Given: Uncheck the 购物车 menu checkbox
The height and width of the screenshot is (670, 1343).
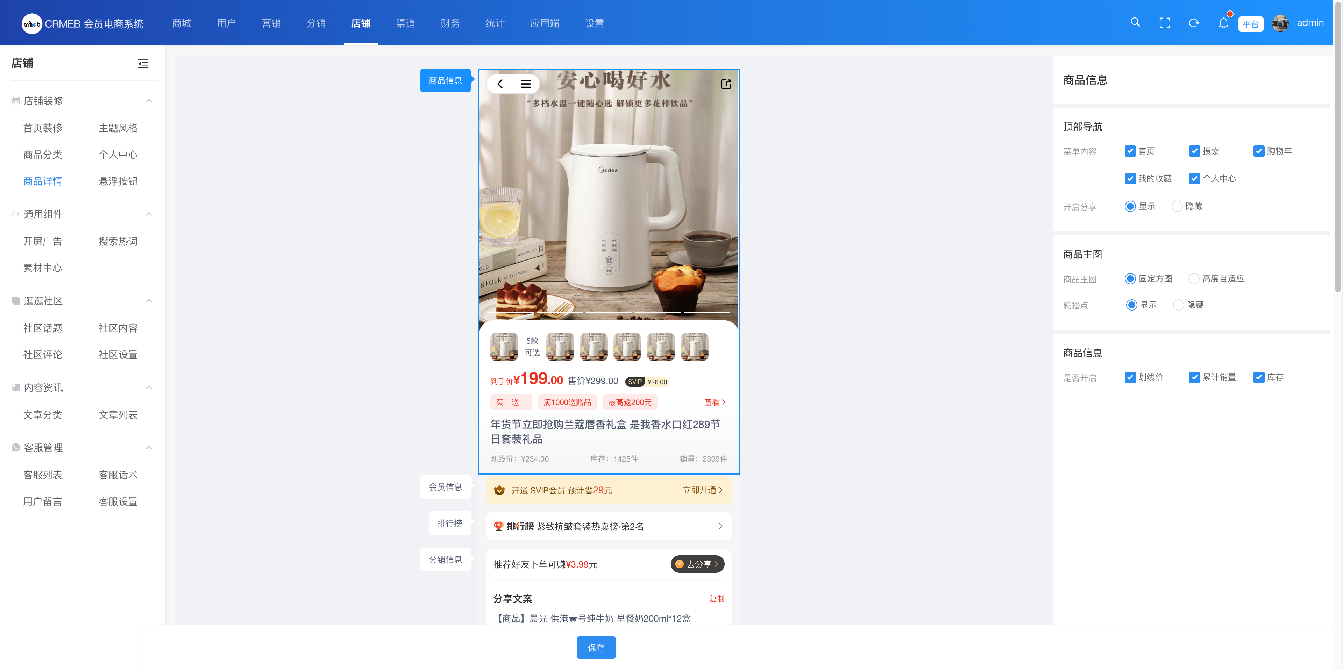Looking at the screenshot, I should coord(1259,151).
